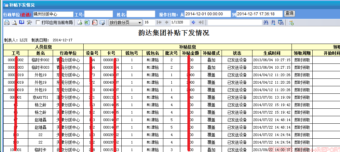Click the find next binoculars icon

click(273, 22)
